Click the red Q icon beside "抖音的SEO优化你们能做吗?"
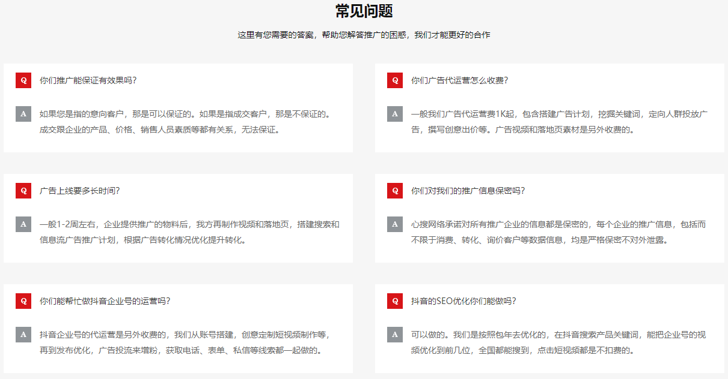 [395, 301]
